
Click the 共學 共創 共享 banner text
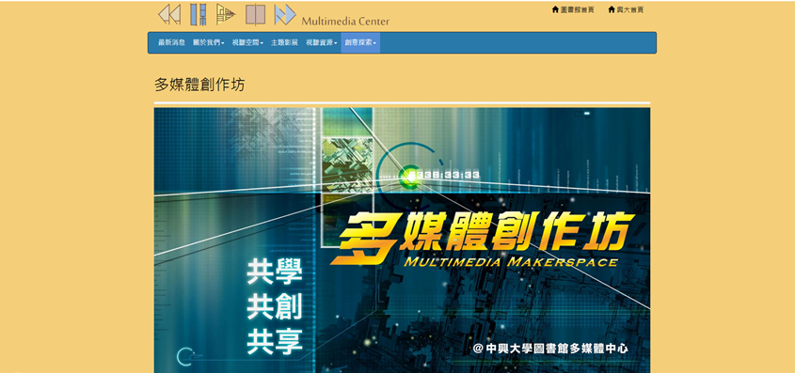point(275,307)
